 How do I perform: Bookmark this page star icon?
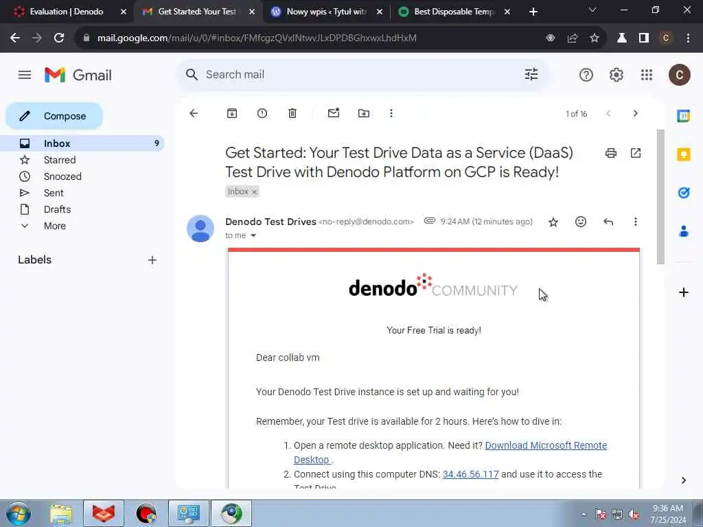tap(595, 38)
